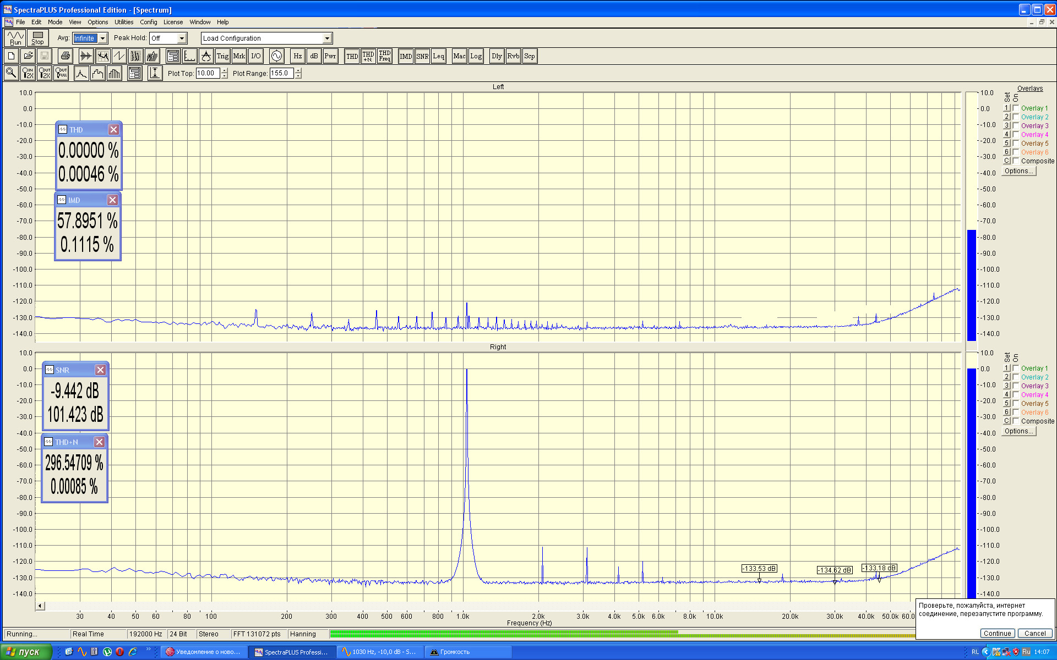
Task: Open the Config menu
Action: tap(149, 22)
